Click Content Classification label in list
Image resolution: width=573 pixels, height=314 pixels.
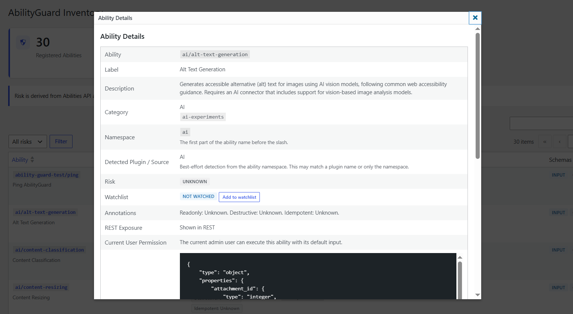[x=36, y=260]
